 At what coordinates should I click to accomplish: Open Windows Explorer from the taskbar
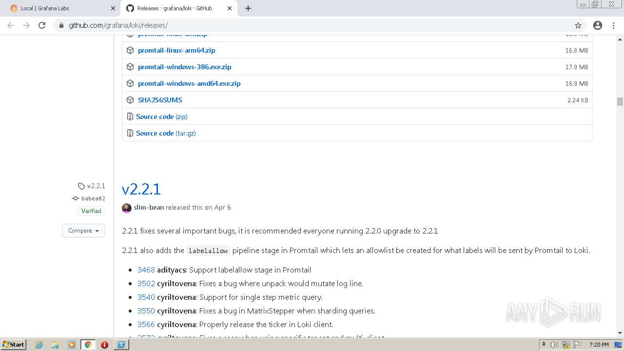(x=55, y=345)
